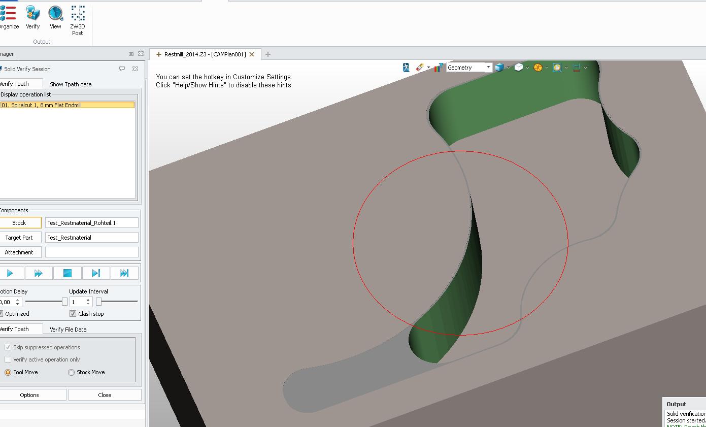Open the colored bars filter icon

pyautogui.click(x=439, y=68)
